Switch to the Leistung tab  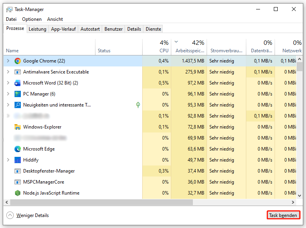pos(37,29)
